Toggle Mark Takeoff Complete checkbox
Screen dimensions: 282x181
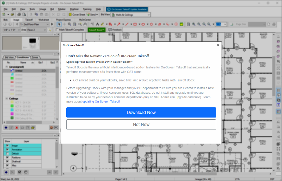point(57,30)
